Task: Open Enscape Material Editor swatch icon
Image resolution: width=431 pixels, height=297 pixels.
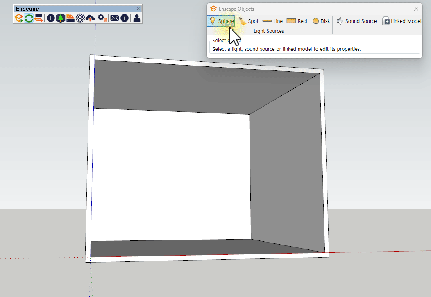Action: point(70,18)
